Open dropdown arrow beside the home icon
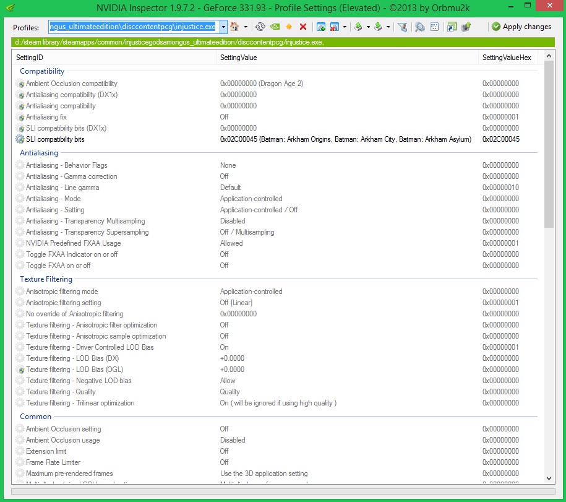 tap(246, 27)
